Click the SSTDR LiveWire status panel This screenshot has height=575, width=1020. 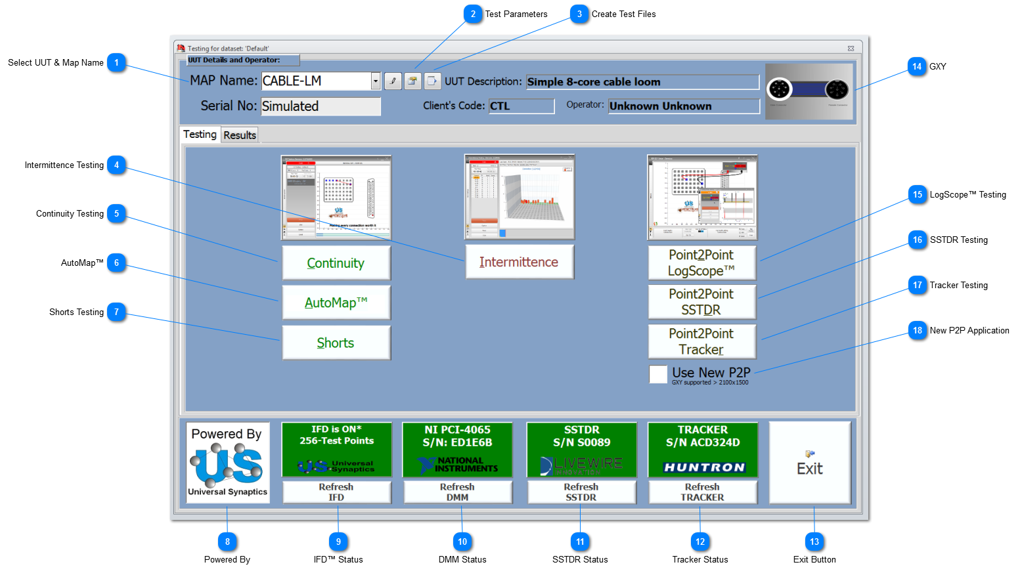point(581,449)
